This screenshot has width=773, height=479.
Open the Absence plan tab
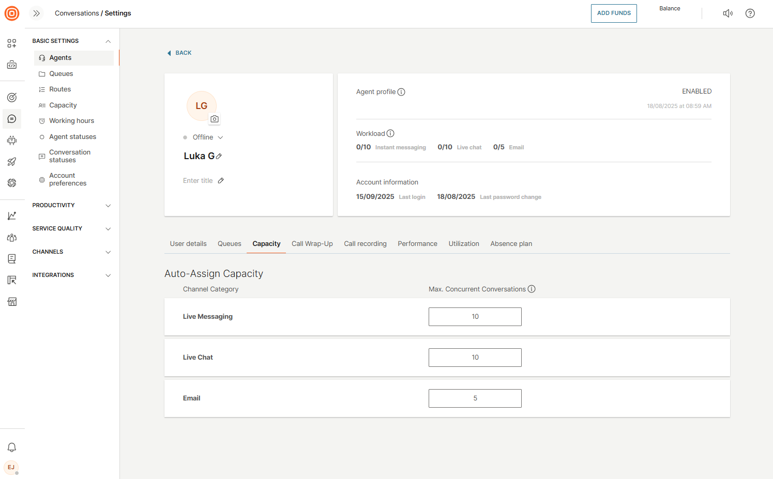(511, 244)
